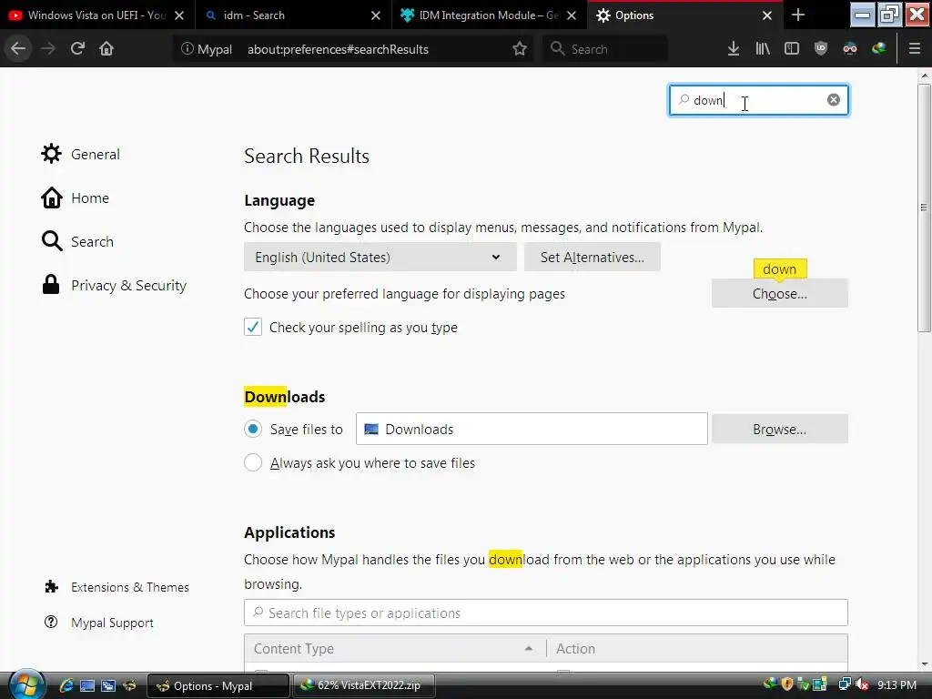Click Show Desktop in Quick Launch
932x699 pixels.
click(87, 685)
